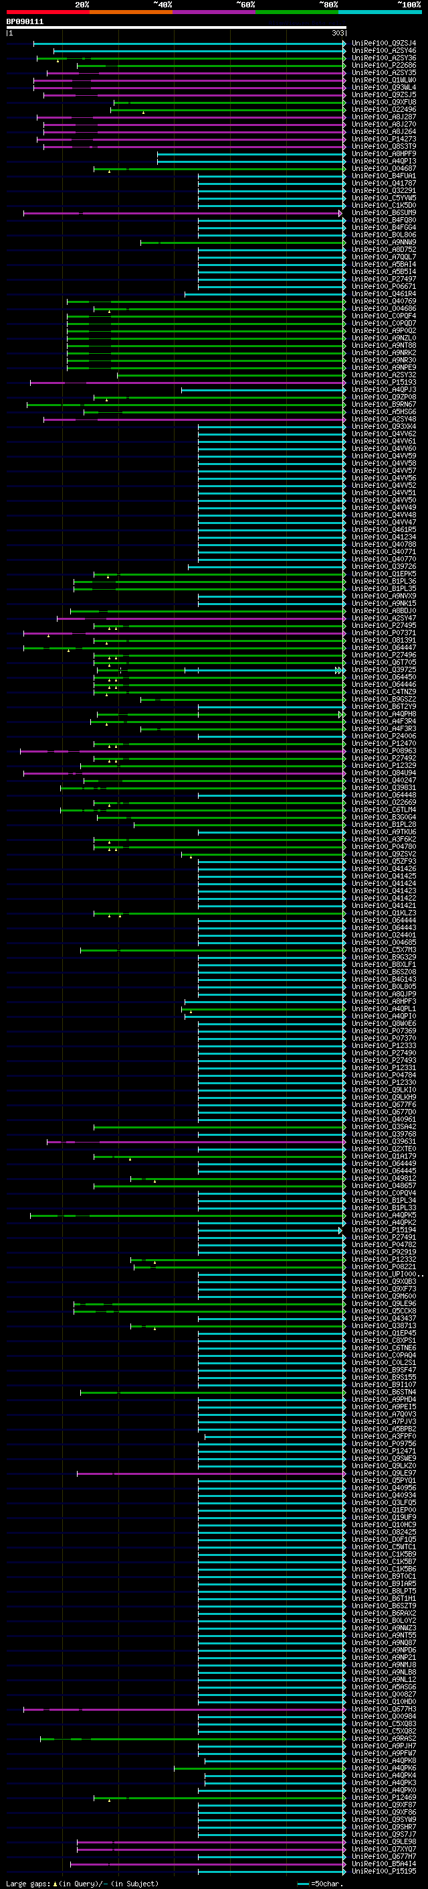This screenshot has height=1889, width=428.
Task: Click the purple ~60% identity legend segment
Action: [x=215, y=12]
